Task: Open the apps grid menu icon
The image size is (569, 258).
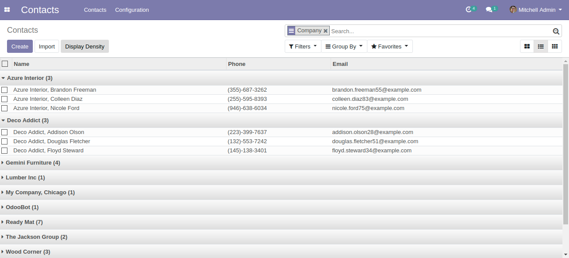Action: (x=7, y=10)
